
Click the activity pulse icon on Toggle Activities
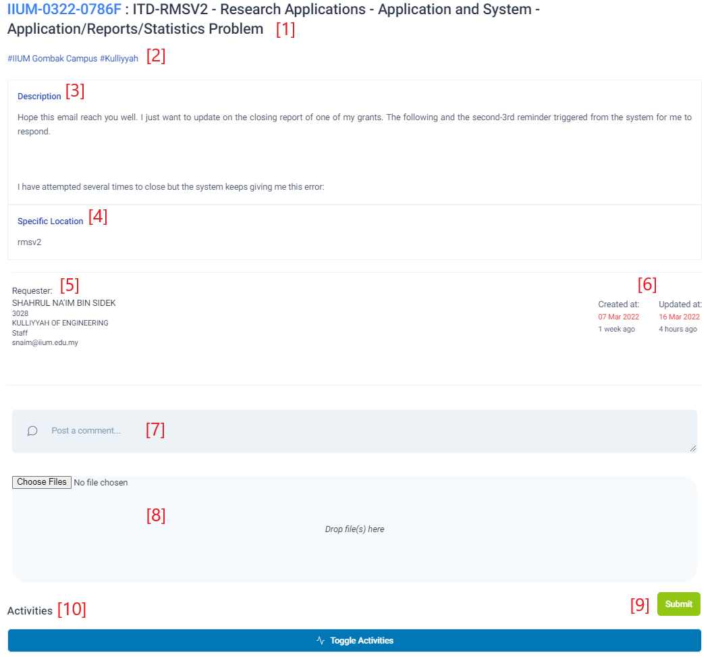pos(321,641)
